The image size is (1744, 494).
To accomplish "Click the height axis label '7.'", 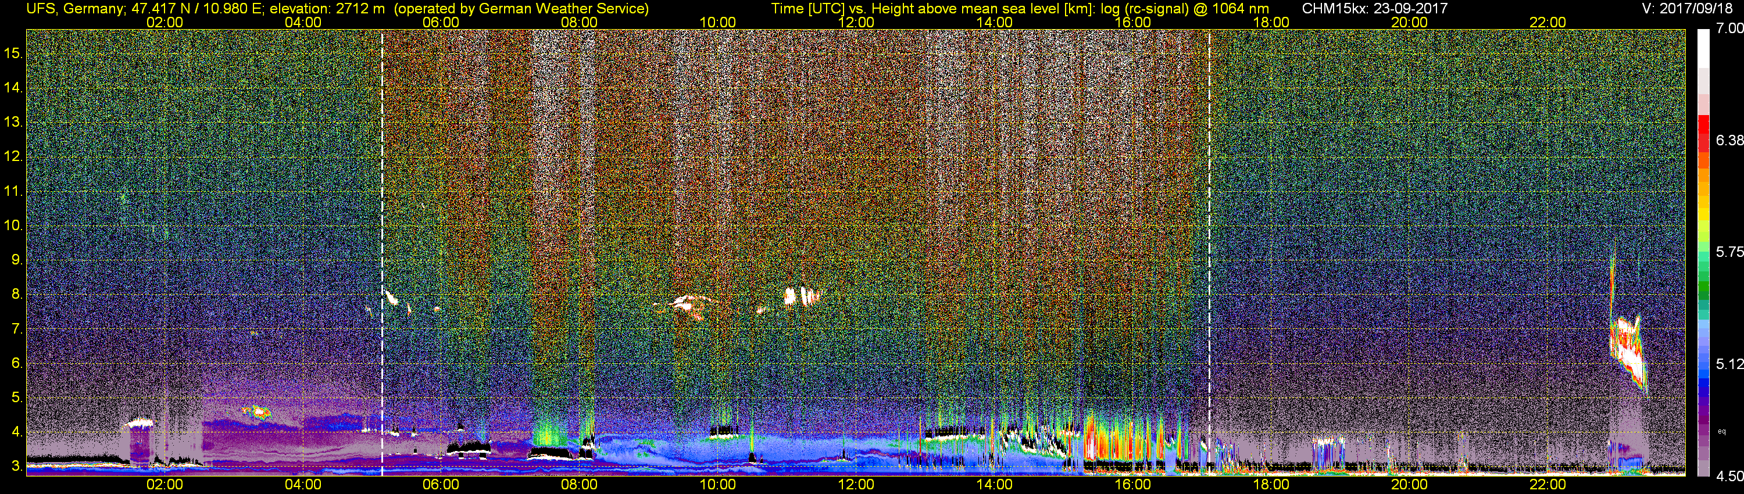I will (17, 329).
